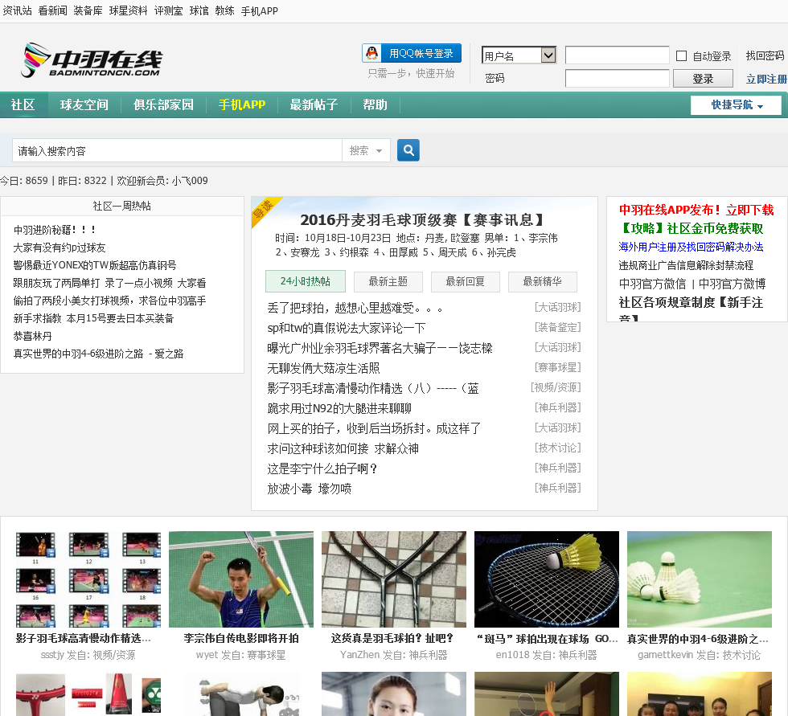Open the 斑马 racket and shuttlecock thumbnail
Viewport: 788px width, 716px height.
547,579
